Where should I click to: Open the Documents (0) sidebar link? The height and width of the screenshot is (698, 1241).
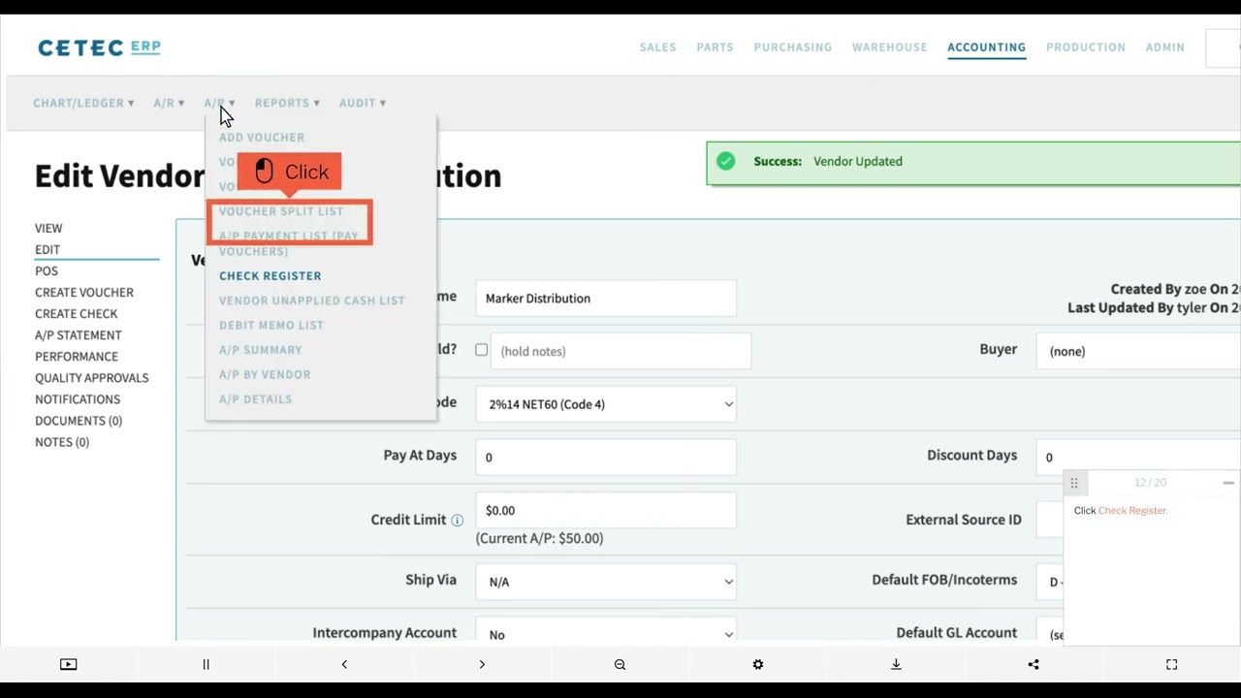[x=79, y=421]
